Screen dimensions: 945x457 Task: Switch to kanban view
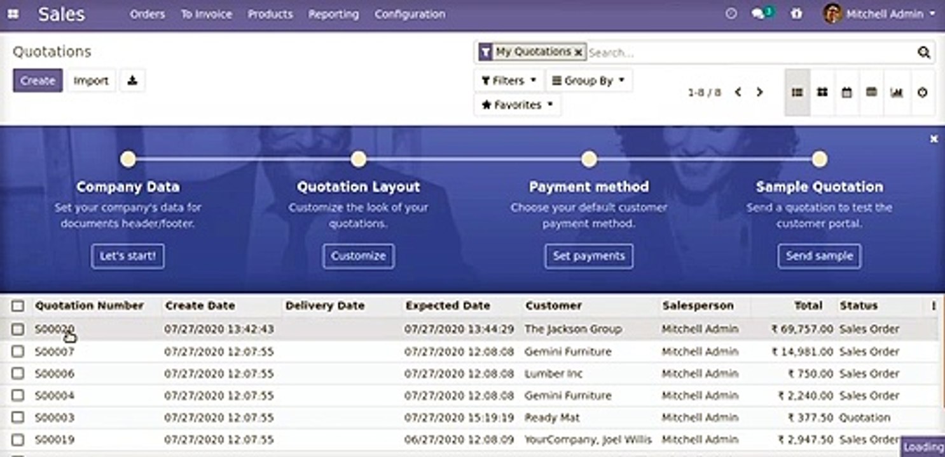click(x=822, y=93)
